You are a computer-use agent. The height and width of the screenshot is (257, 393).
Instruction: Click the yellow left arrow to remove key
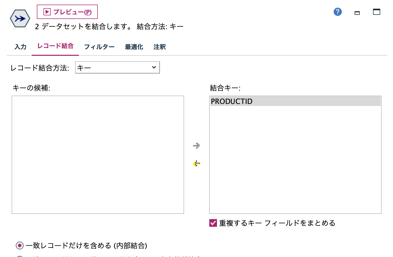(x=196, y=163)
